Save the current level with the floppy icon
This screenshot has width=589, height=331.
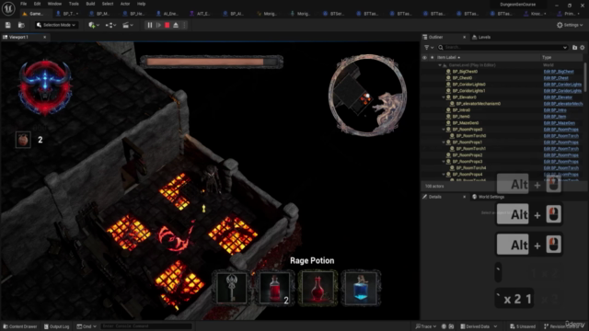(8, 25)
